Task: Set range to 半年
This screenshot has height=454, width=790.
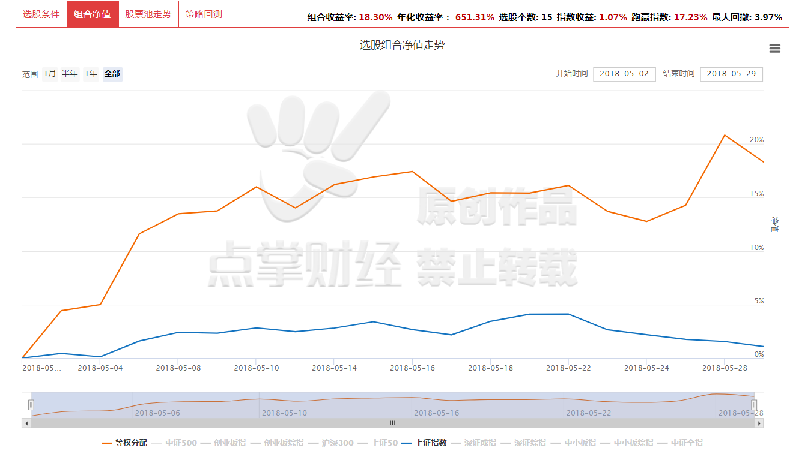Action: tap(70, 74)
